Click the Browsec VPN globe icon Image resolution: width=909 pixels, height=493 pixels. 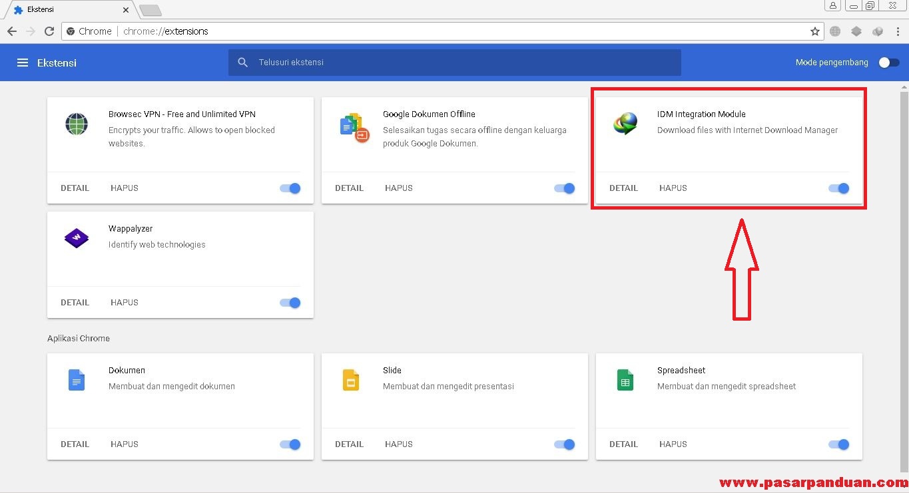[x=77, y=124]
